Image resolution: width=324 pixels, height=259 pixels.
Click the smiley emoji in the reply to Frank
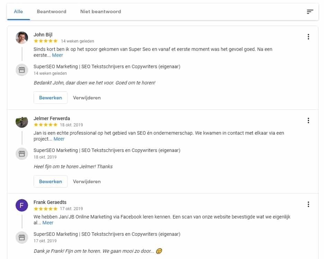159,251
